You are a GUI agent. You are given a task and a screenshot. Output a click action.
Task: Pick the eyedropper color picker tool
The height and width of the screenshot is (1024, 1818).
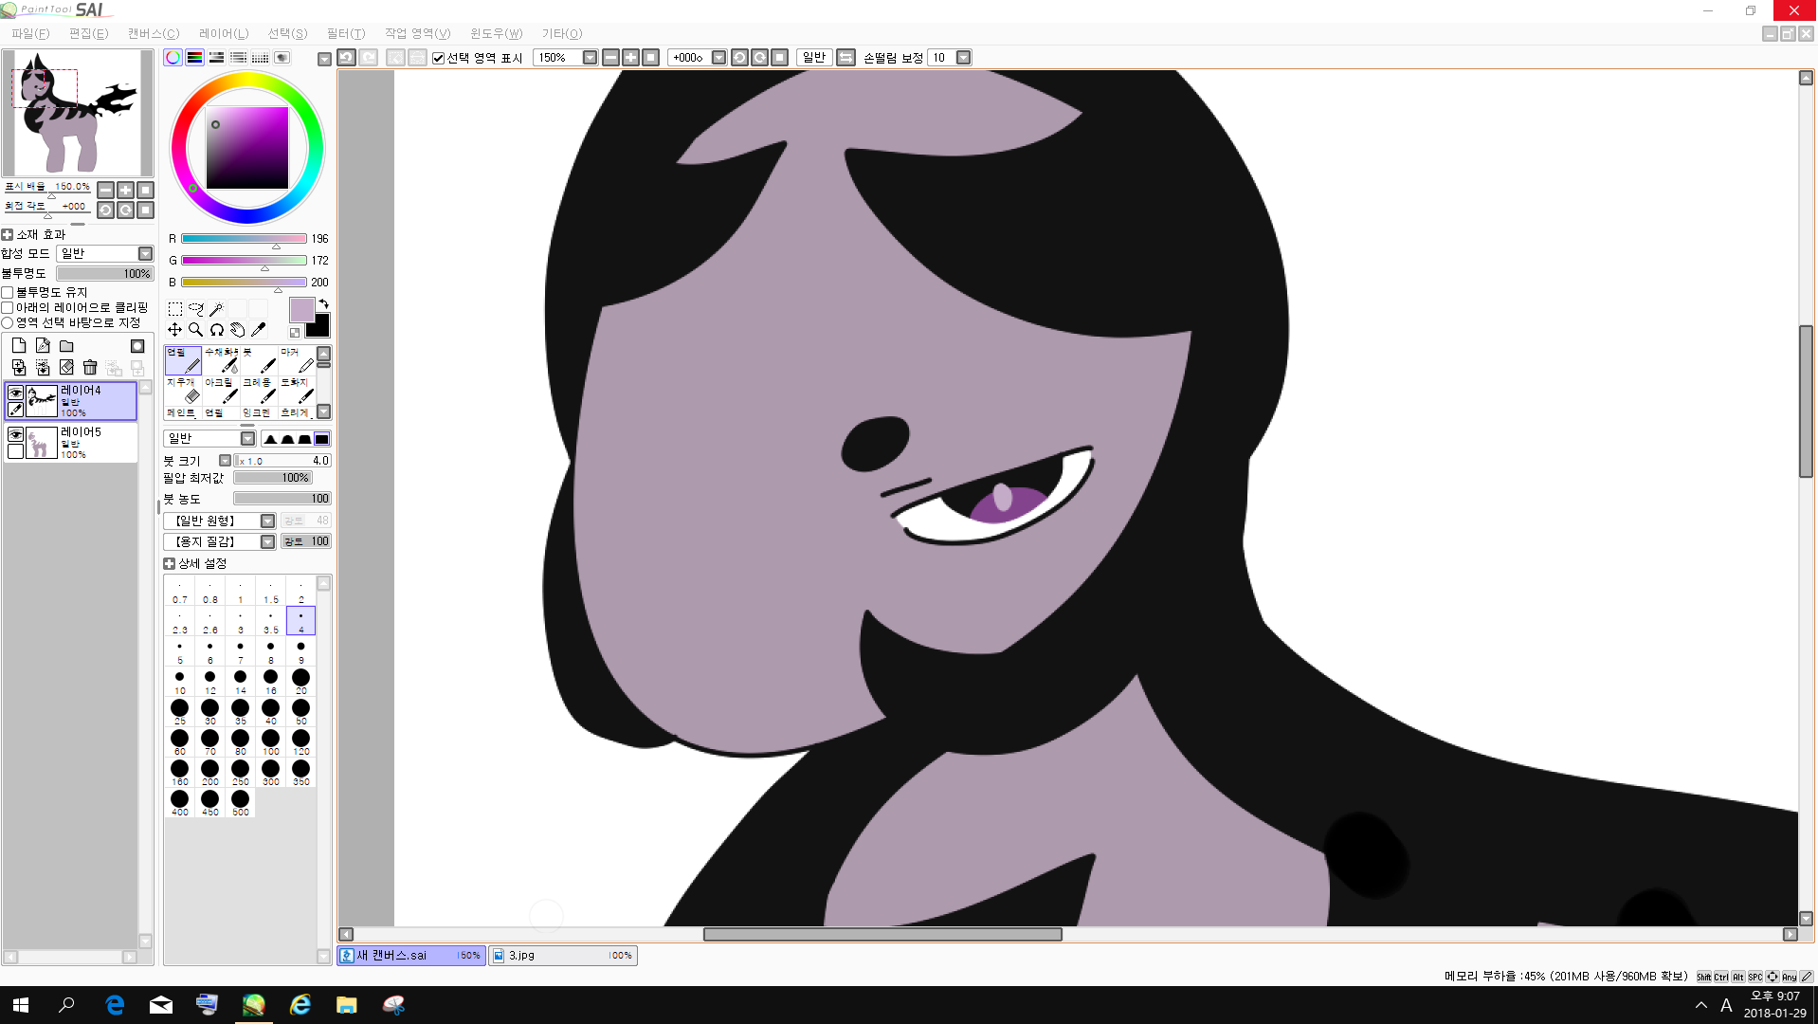(258, 330)
